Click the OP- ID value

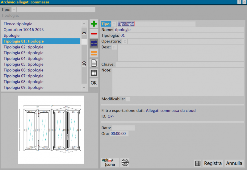point(111,117)
